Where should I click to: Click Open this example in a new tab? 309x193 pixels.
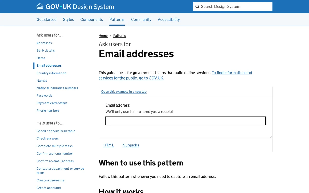click(124, 92)
